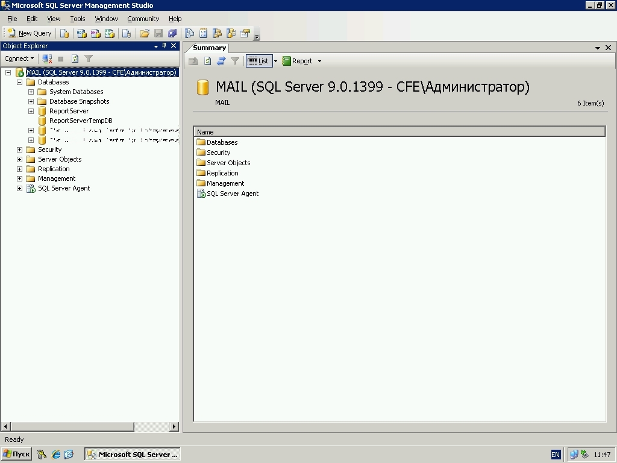
Task: Open the Connect dropdown in Object Explorer
Action: [x=19, y=58]
